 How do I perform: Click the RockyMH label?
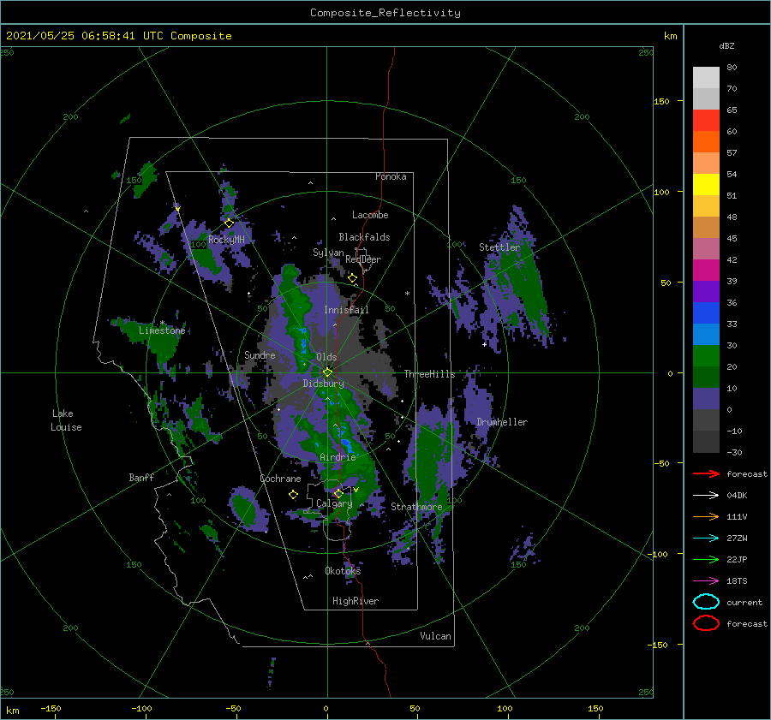(226, 240)
